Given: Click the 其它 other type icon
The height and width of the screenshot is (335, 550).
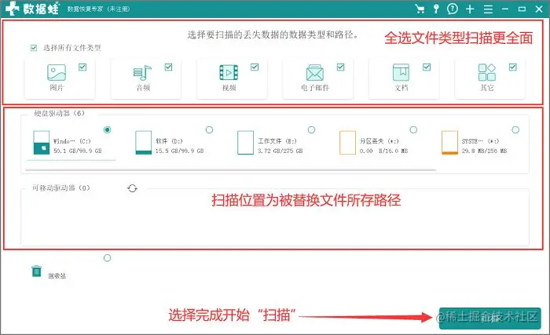Looking at the screenshot, I should point(487,72).
